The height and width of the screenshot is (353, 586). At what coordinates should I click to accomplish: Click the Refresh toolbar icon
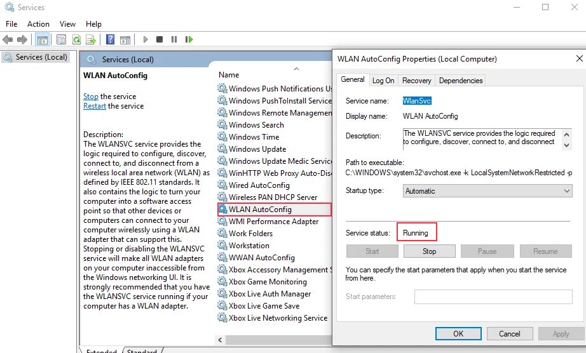pos(77,39)
